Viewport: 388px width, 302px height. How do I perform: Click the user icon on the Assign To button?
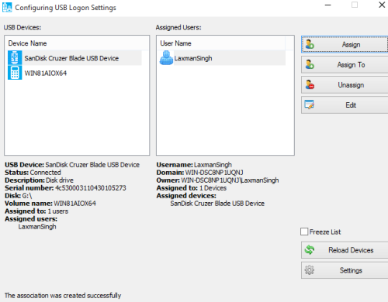[x=310, y=64]
